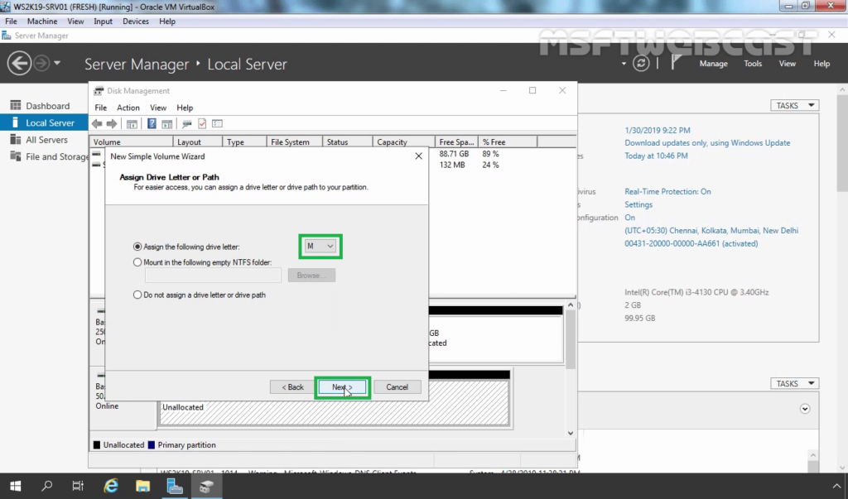Select All Servers in the sidebar
The image size is (848, 499).
pyautogui.click(x=46, y=140)
